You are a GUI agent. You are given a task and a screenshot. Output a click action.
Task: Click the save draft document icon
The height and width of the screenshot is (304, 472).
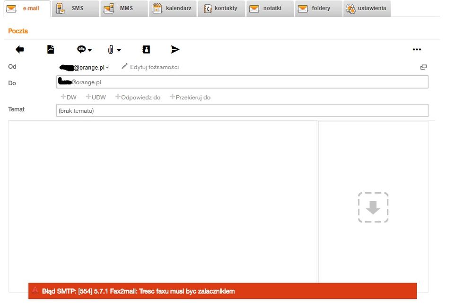coord(51,49)
